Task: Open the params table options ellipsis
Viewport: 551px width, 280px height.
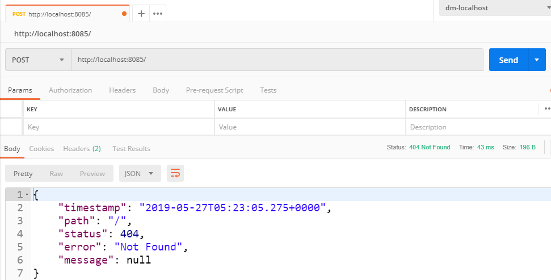Action: coord(547,108)
